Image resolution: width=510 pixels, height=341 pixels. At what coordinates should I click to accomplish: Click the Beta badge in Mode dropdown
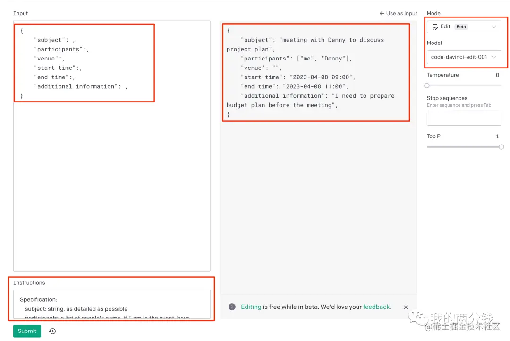[461, 26]
